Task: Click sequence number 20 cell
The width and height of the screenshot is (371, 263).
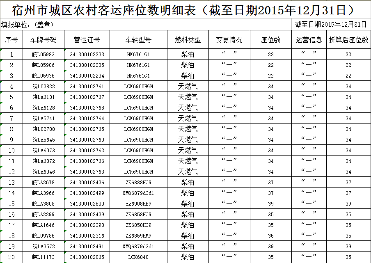Action: [x=11, y=257]
